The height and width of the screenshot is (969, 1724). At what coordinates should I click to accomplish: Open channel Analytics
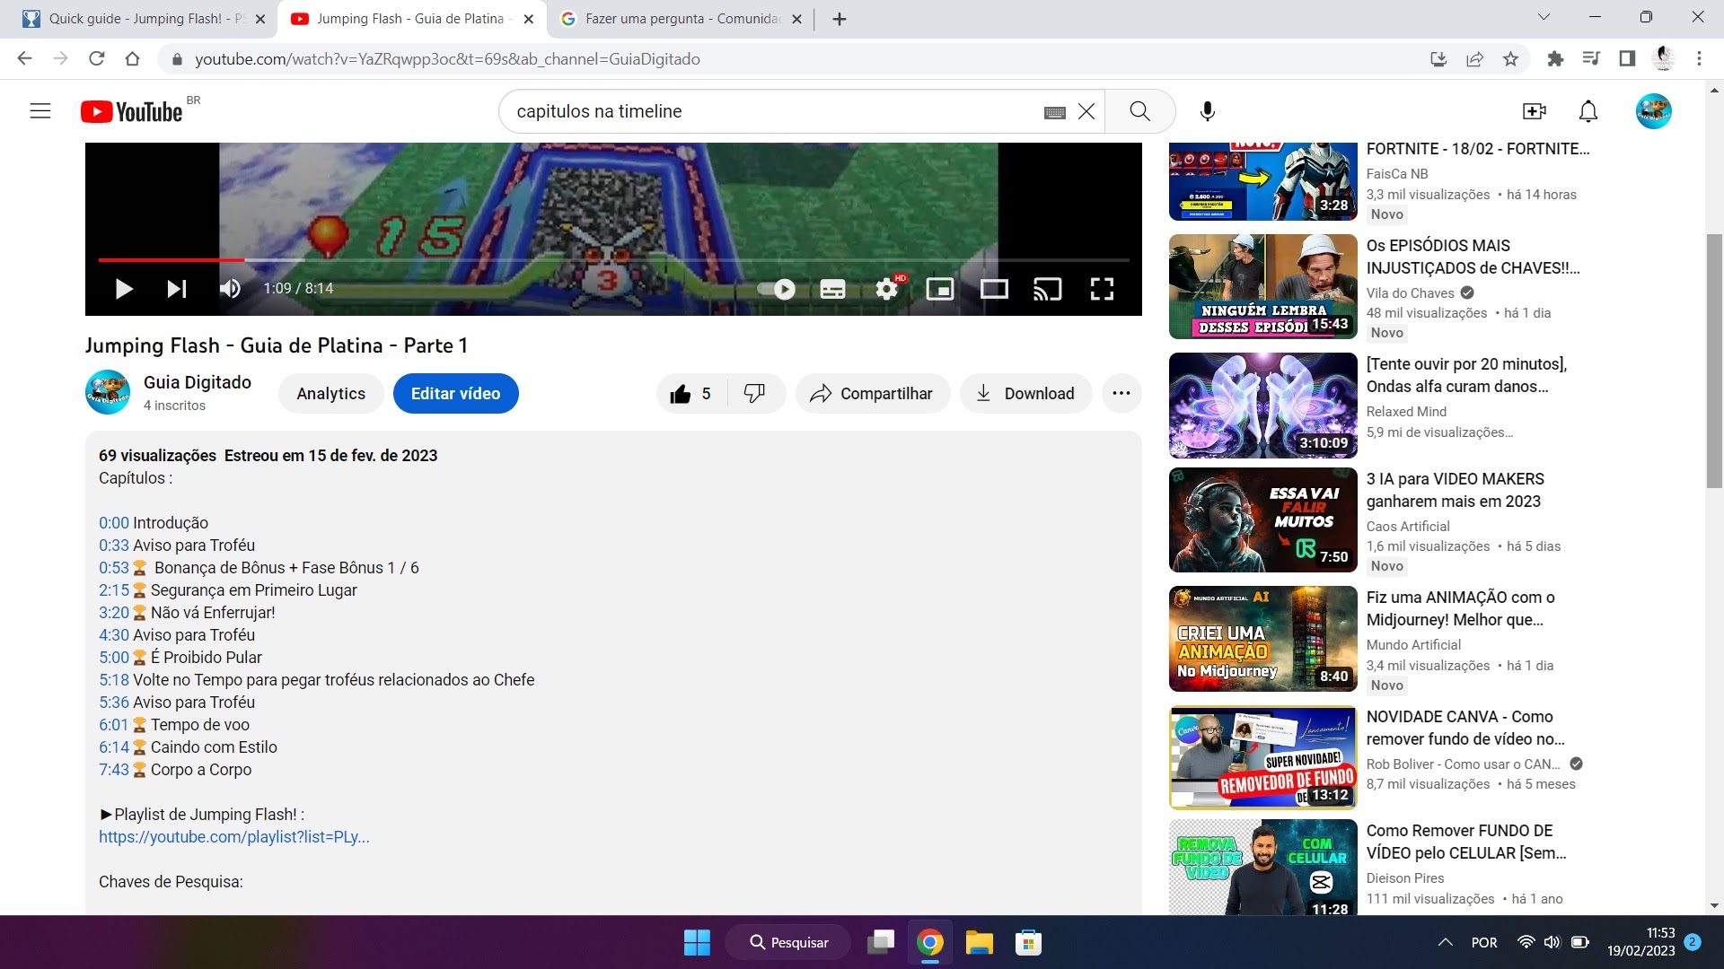pyautogui.click(x=330, y=394)
